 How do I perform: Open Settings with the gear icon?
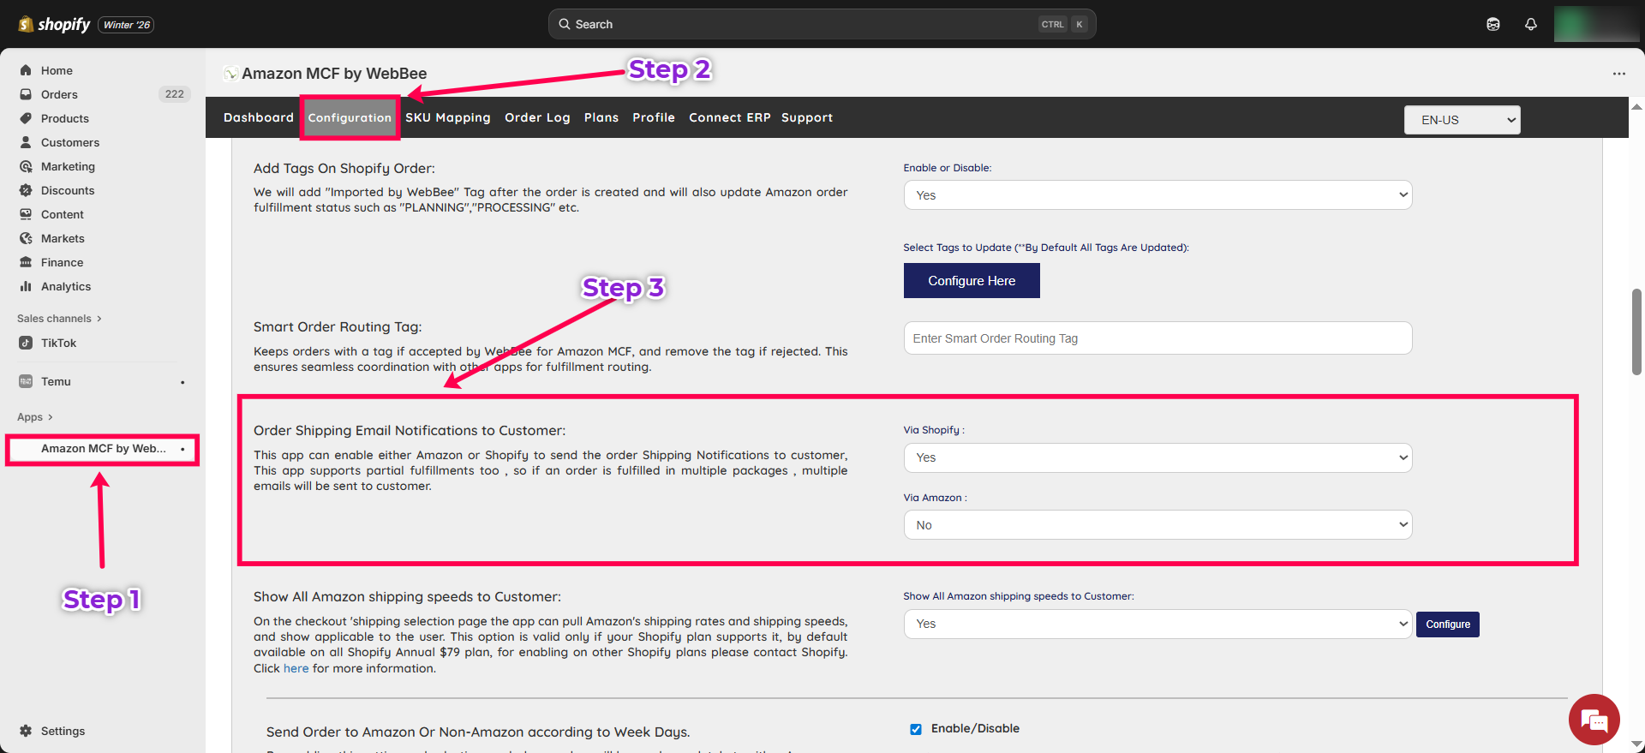tap(26, 731)
